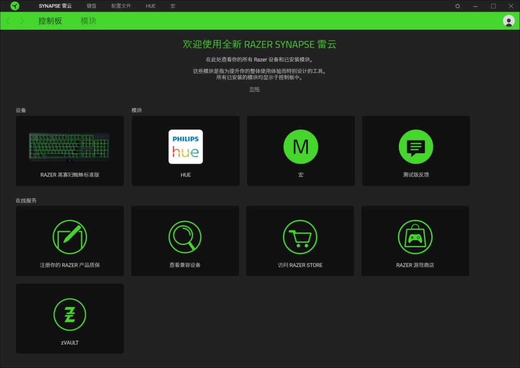Viewport: 520px width, 368px height.
Task: Switch to the HUE top tab
Action: (x=151, y=6)
